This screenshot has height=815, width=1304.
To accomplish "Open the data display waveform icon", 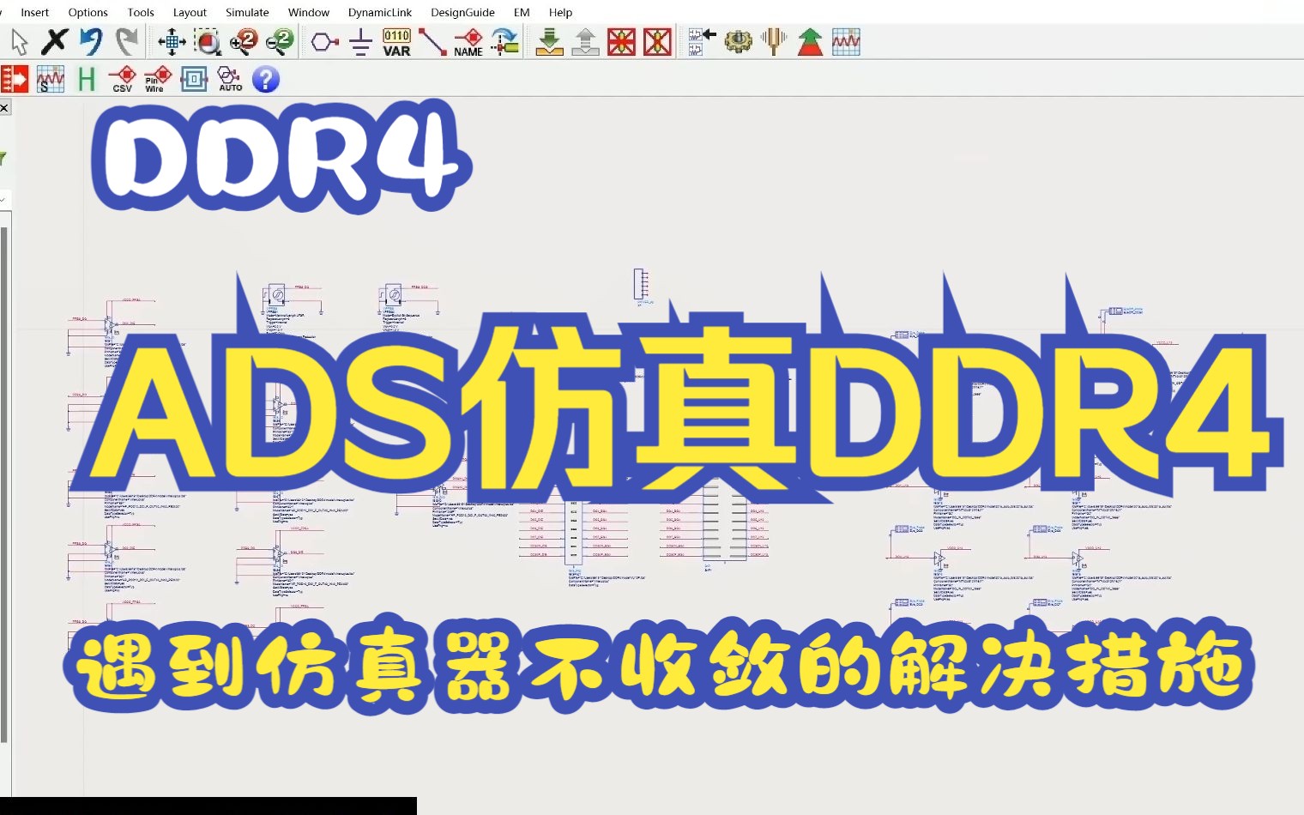I will click(846, 41).
